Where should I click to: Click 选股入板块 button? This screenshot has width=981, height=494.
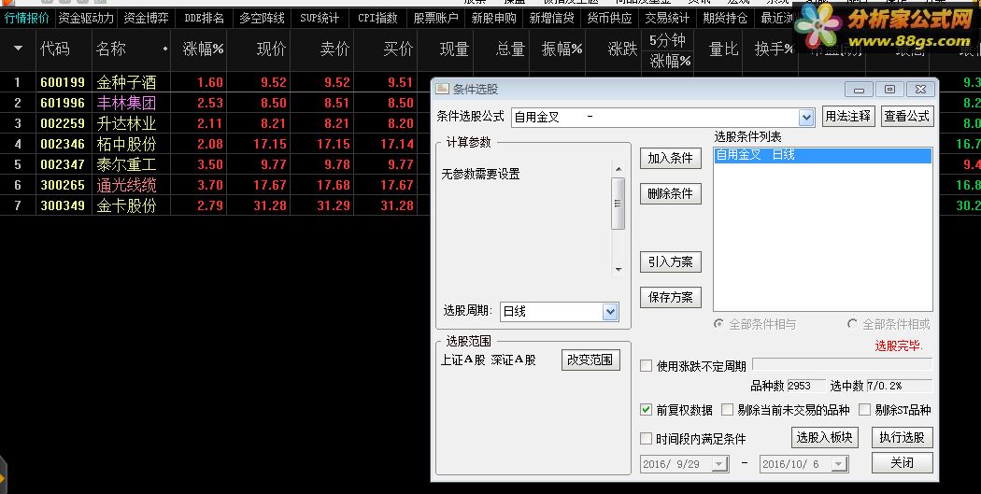coord(825,437)
